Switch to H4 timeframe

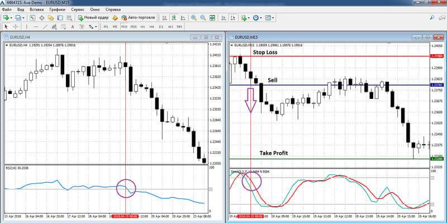151,26
